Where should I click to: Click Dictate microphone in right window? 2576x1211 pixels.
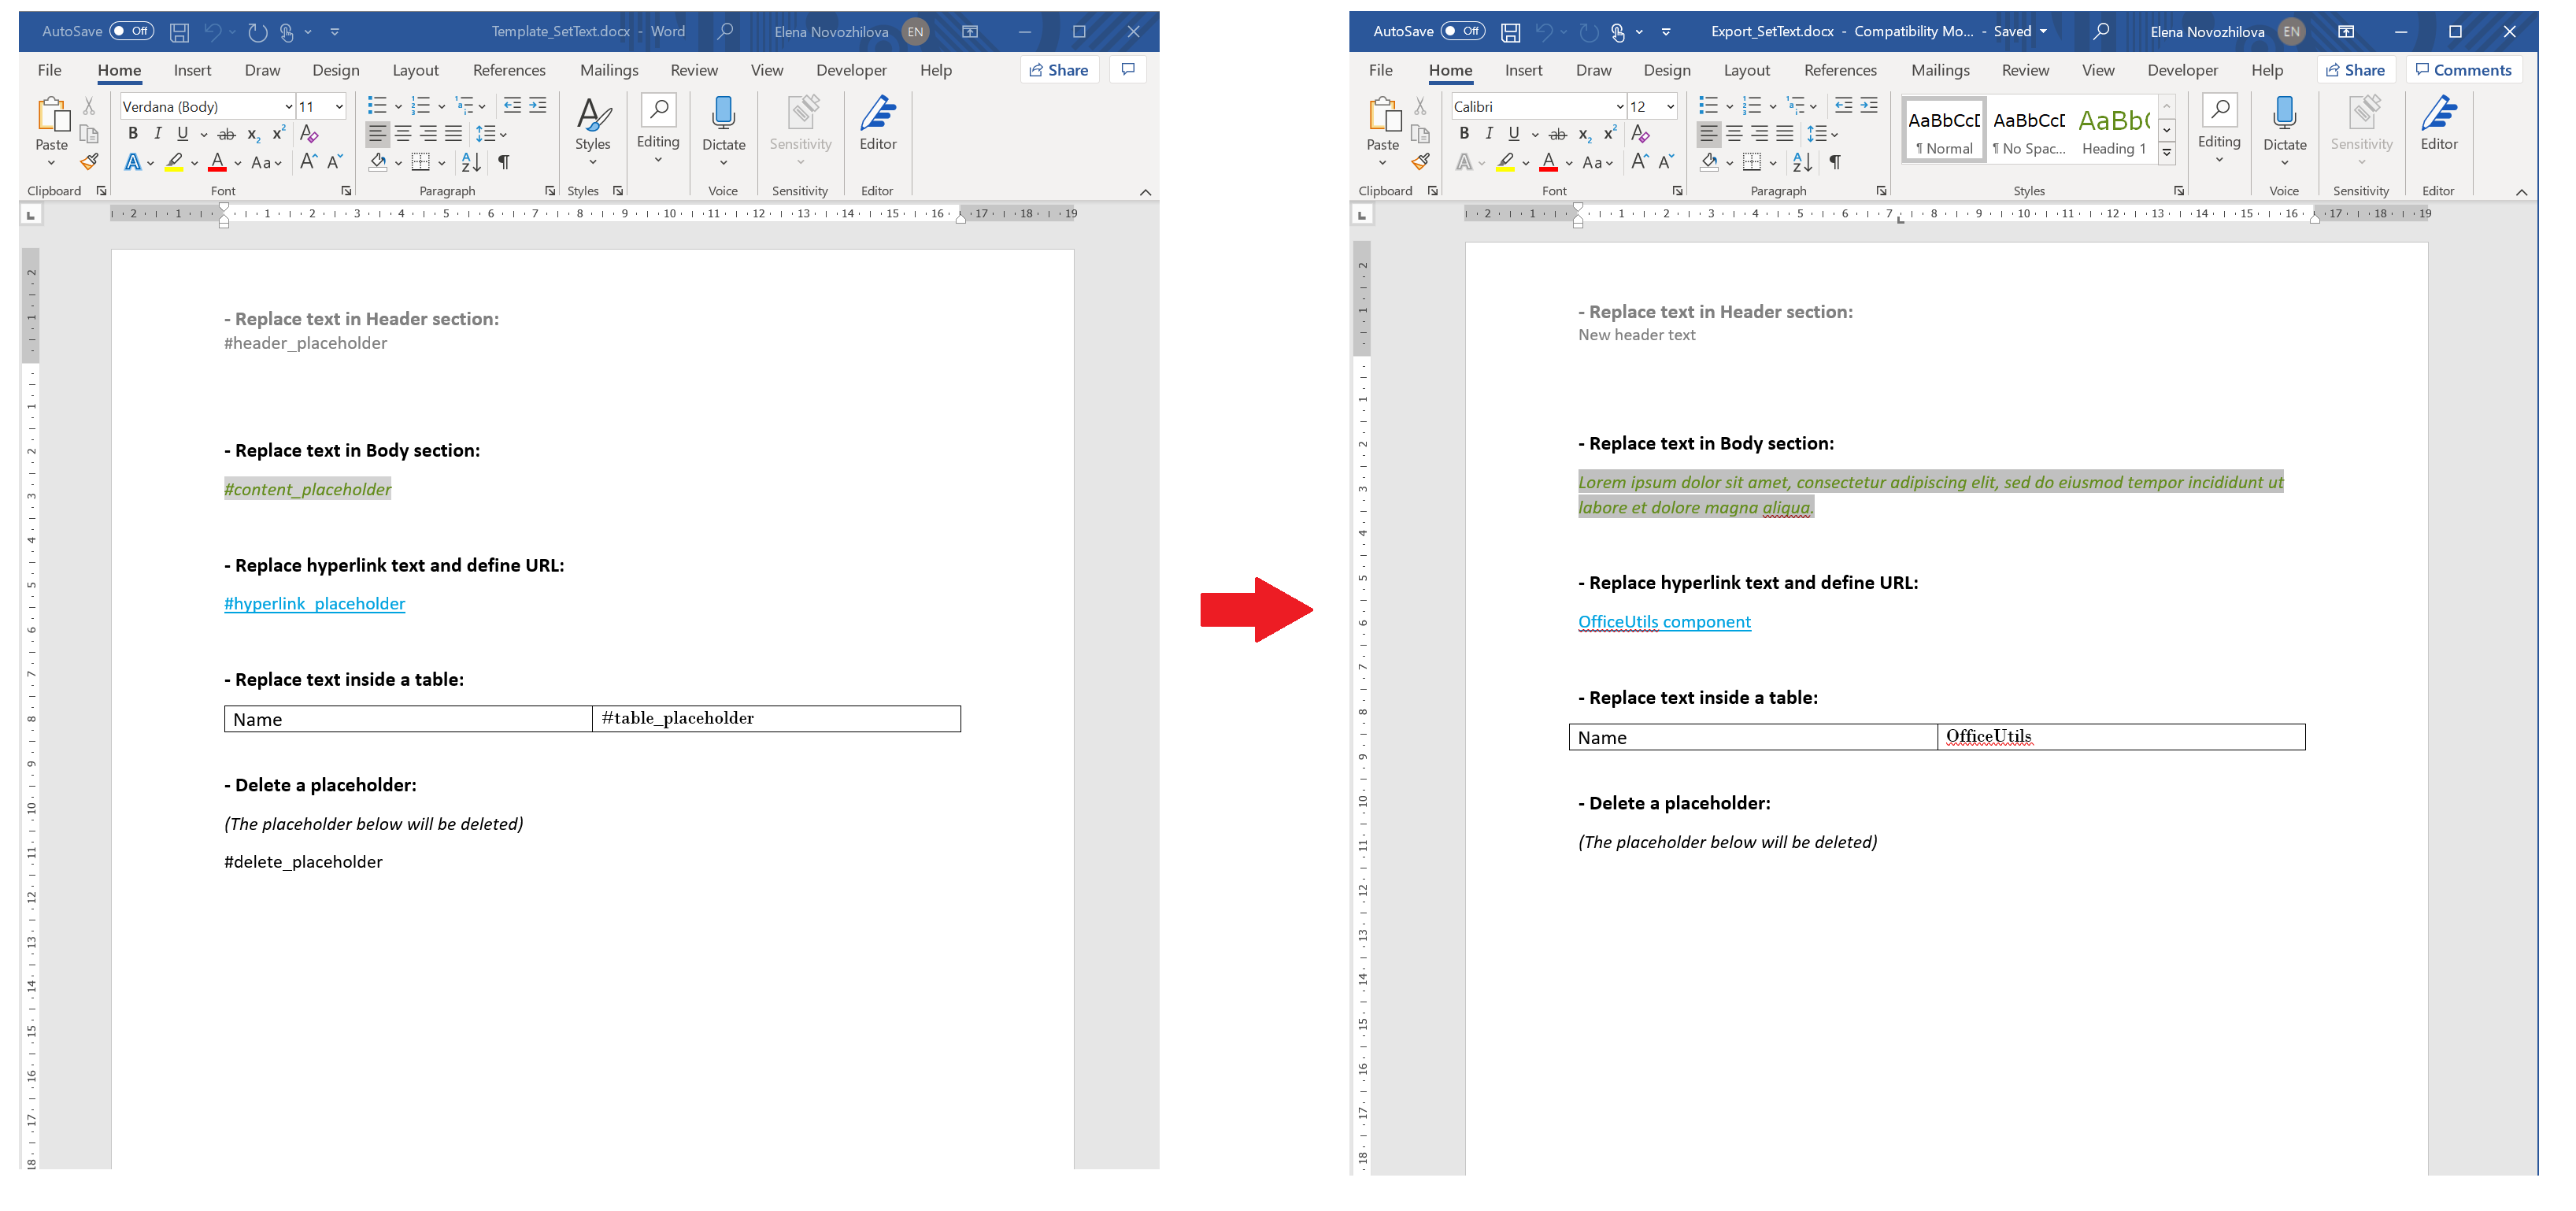click(2284, 114)
